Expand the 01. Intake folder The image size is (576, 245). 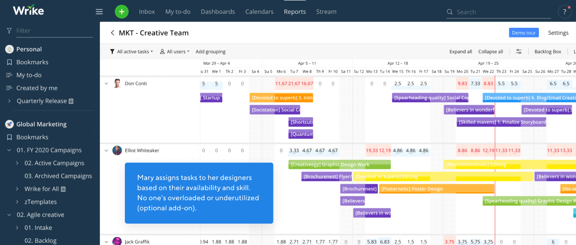(x=17, y=228)
